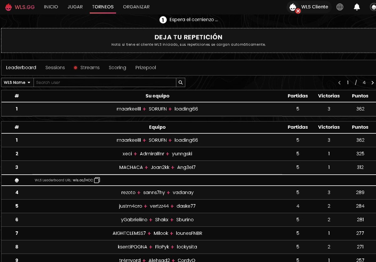The height and width of the screenshot is (262, 376).
Task: Click the Espera el comienzo step
Action: (x=189, y=20)
